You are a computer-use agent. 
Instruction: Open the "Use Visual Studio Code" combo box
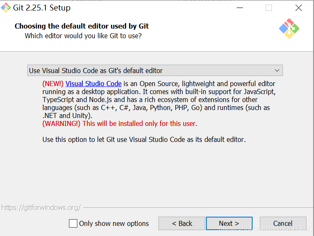coord(155,71)
